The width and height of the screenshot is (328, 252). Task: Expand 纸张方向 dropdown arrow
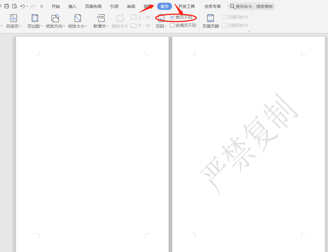click(64, 26)
